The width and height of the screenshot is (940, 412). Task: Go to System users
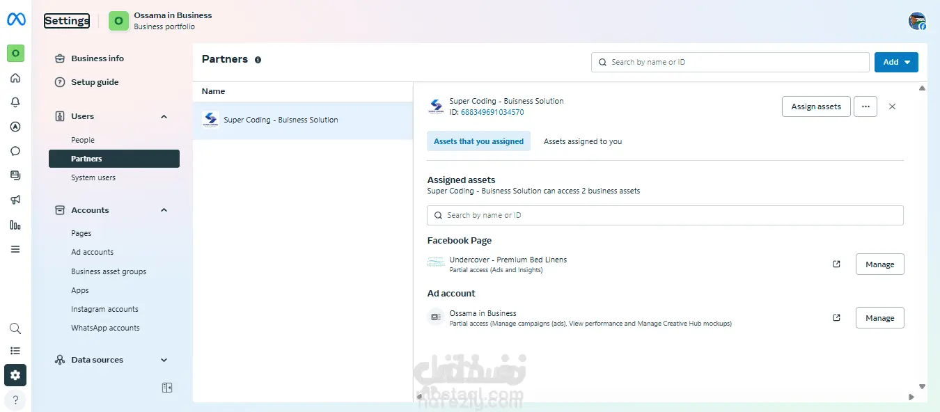93,177
